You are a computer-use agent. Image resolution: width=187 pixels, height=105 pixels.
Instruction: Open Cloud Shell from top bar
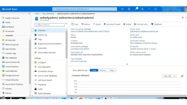coord(122,9)
